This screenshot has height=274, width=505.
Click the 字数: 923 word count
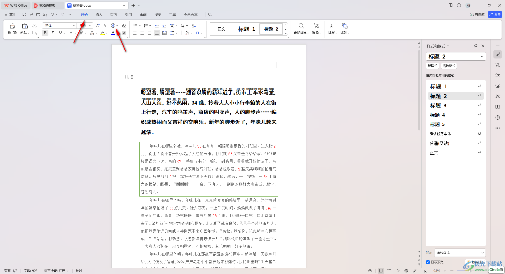31,271
